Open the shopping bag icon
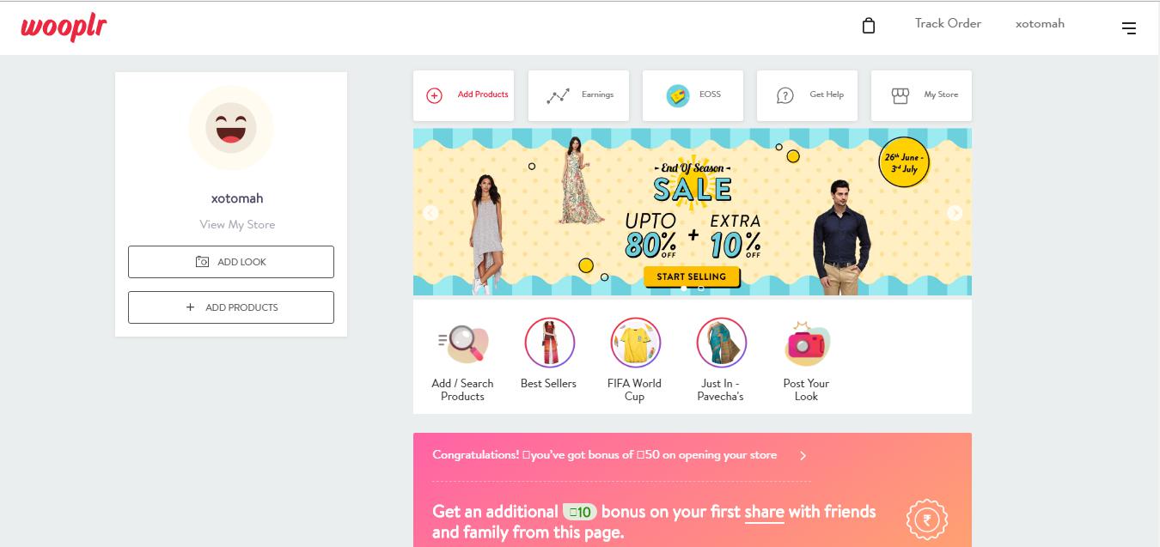1160x547 pixels. tap(869, 26)
